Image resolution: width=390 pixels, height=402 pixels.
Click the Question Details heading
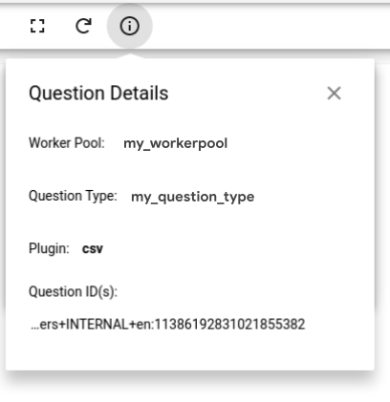click(98, 93)
